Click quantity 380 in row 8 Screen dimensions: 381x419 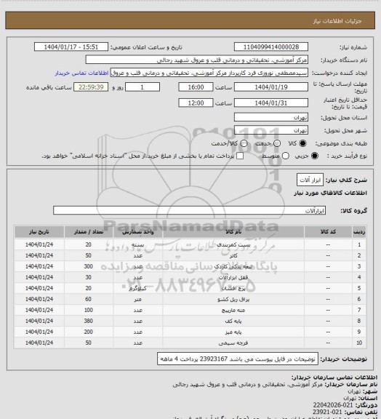pyautogui.click(x=89, y=321)
